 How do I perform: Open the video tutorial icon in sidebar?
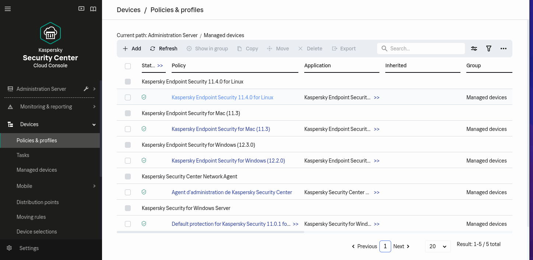81,9
